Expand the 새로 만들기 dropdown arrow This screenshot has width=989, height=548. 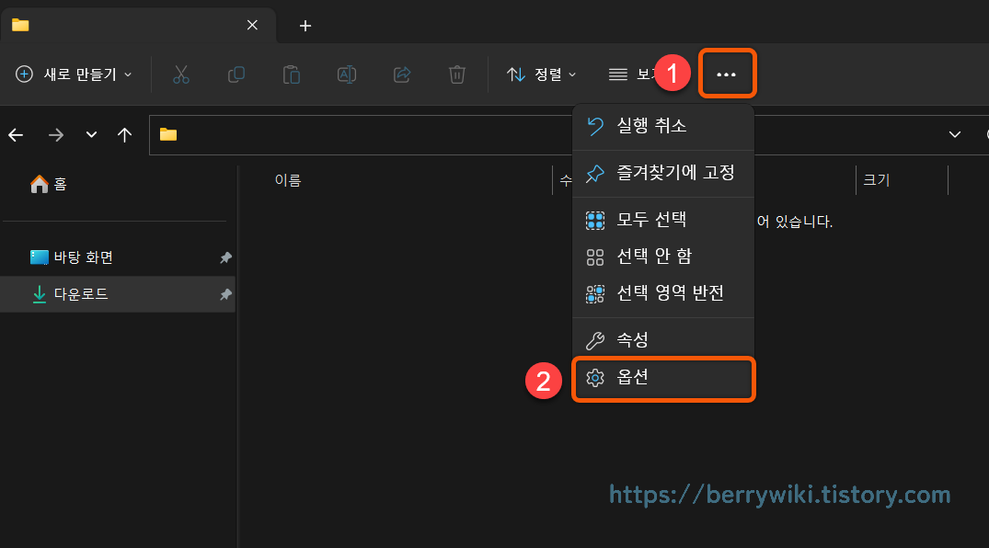129,74
